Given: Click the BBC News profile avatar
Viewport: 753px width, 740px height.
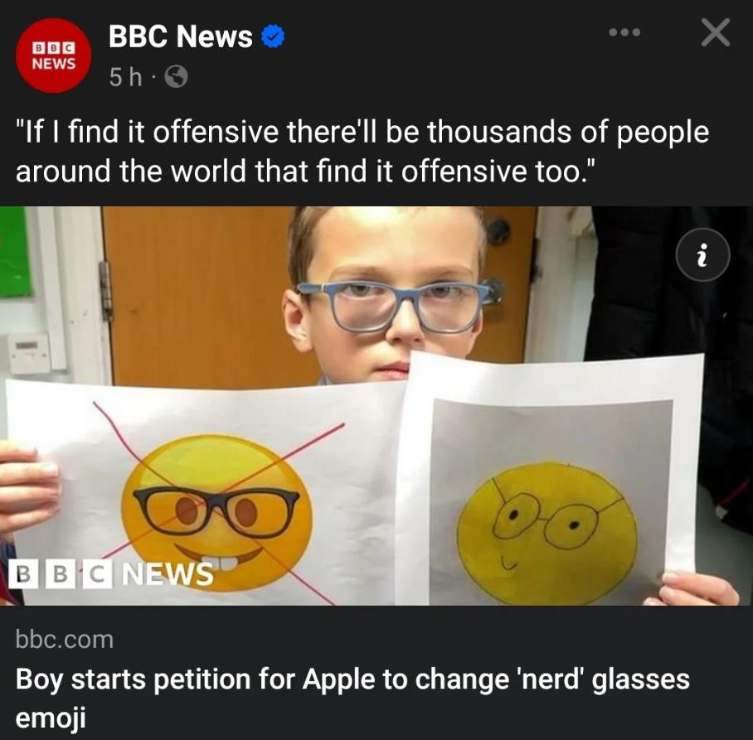Looking at the screenshot, I should tap(54, 55).
